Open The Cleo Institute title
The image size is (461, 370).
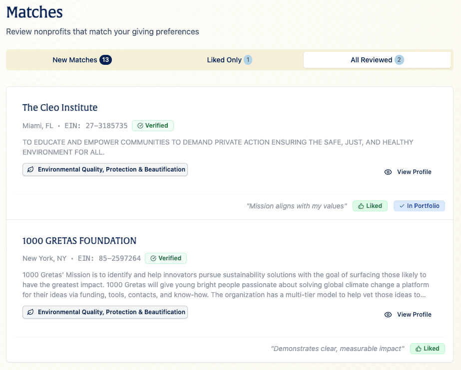pyautogui.click(x=60, y=107)
